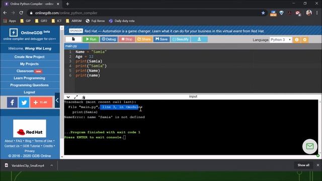
Task: Open the GDB Tutorial link
Action: click(31, 146)
